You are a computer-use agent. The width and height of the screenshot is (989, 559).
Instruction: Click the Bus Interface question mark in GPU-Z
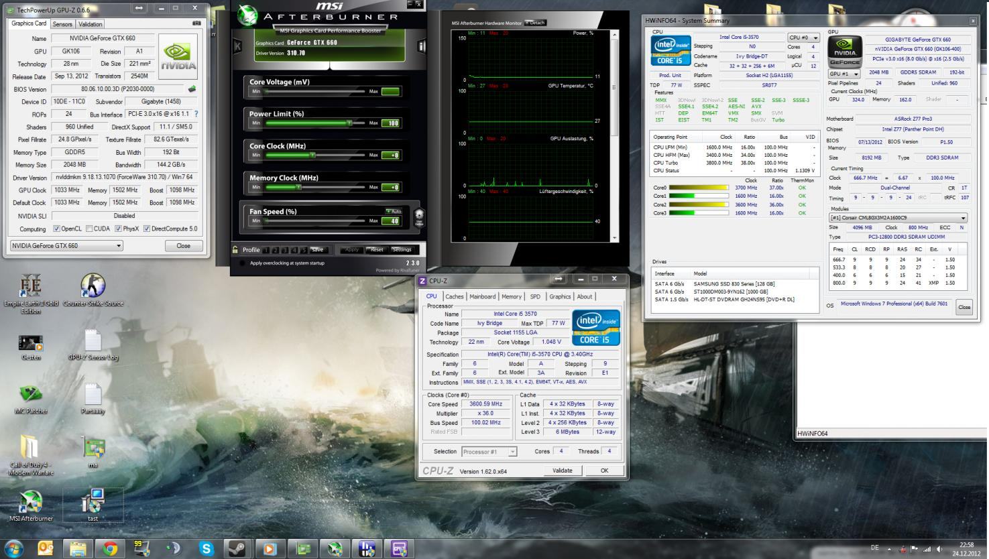click(x=196, y=114)
